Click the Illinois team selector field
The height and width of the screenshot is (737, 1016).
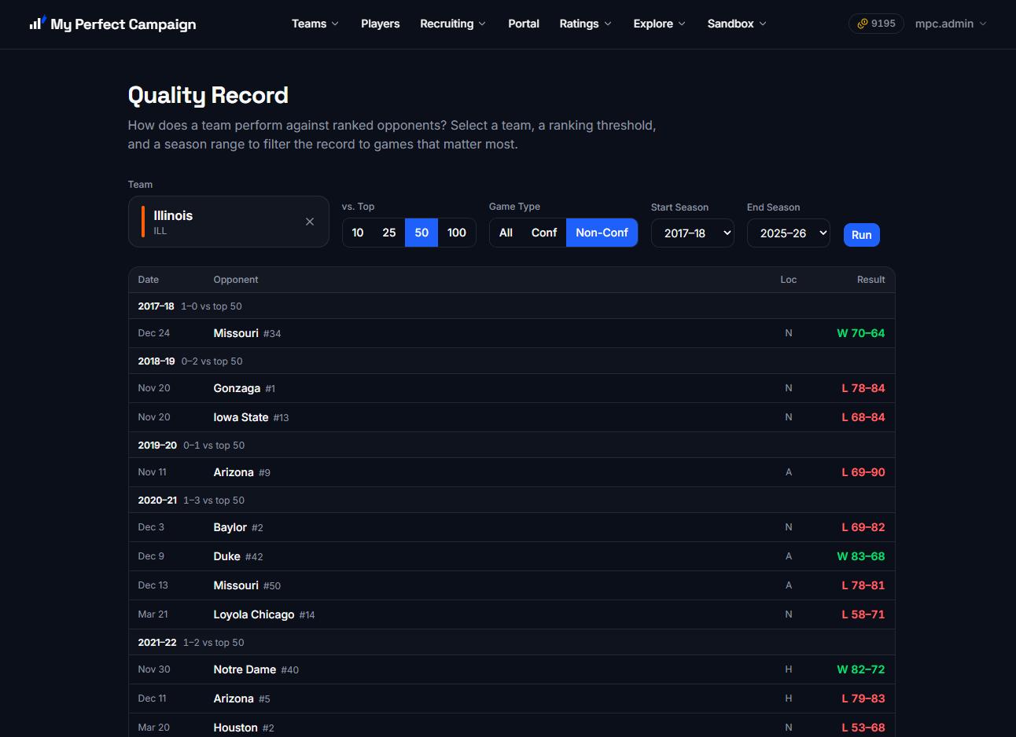coord(229,222)
